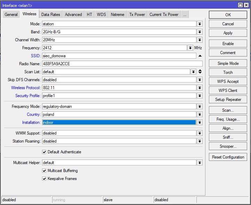Click into the SSID input field
The width and height of the screenshot is (251, 205).
pos(119,56)
